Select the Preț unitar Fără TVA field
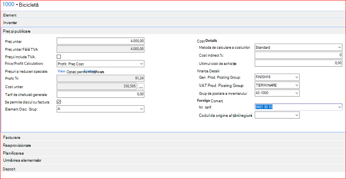The image size is (346, 179). tap(100, 49)
